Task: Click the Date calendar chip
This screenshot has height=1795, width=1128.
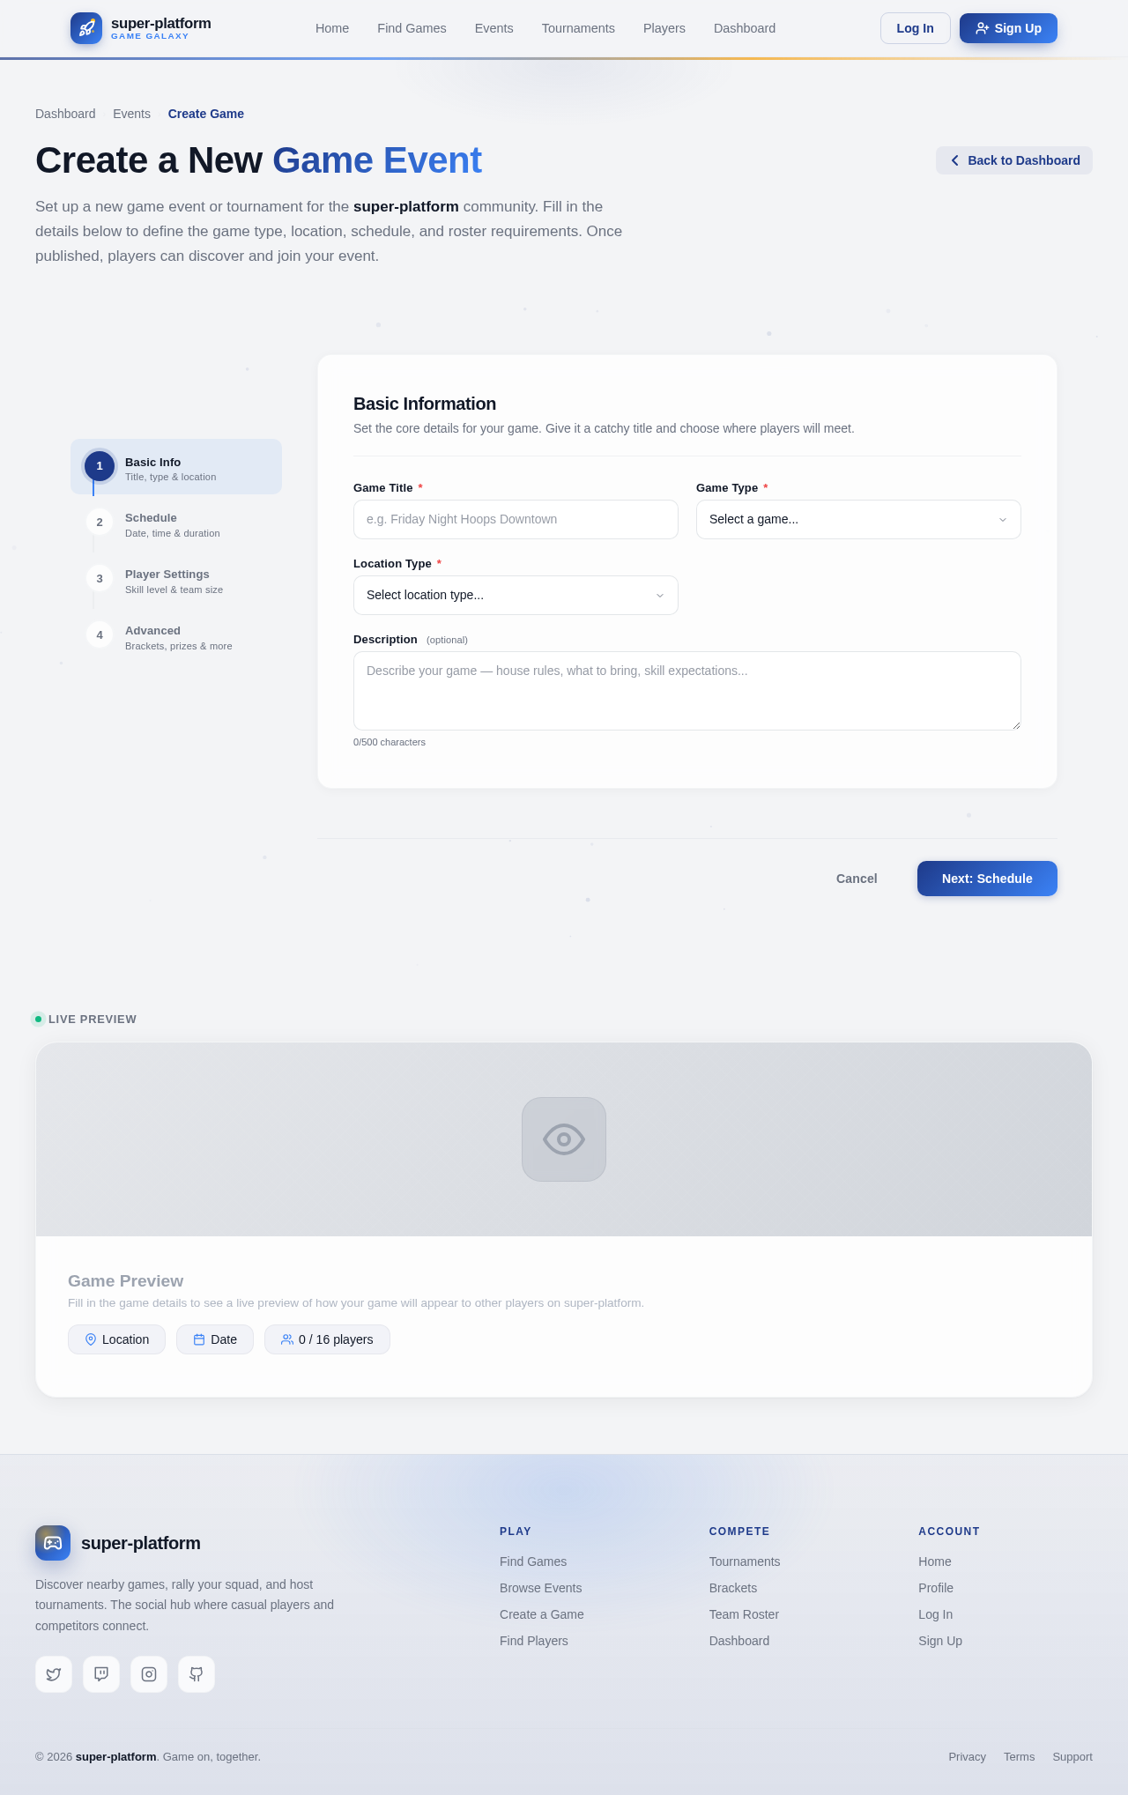Action: click(x=215, y=1339)
